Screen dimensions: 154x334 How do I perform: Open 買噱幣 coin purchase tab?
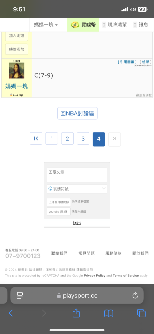(x=83, y=25)
